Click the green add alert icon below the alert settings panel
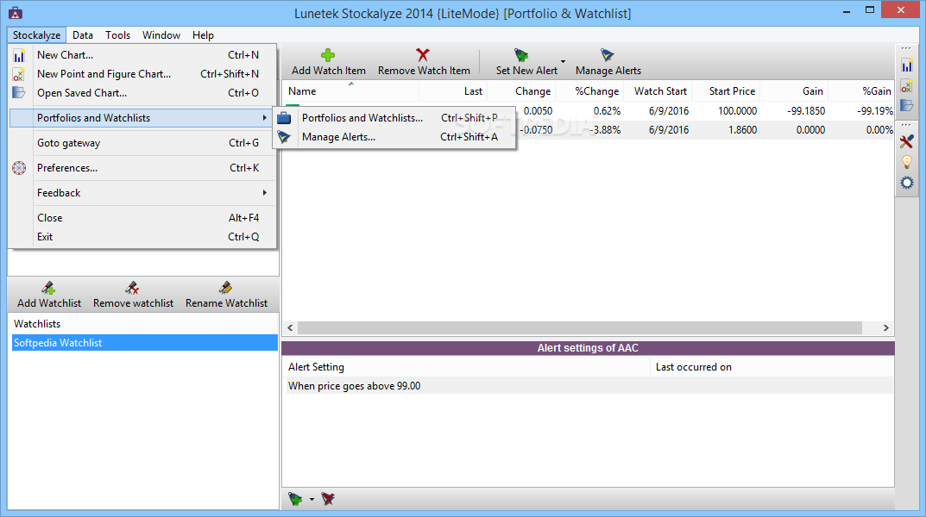Image resolution: width=926 pixels, height=517 pixels. point(295,499)
